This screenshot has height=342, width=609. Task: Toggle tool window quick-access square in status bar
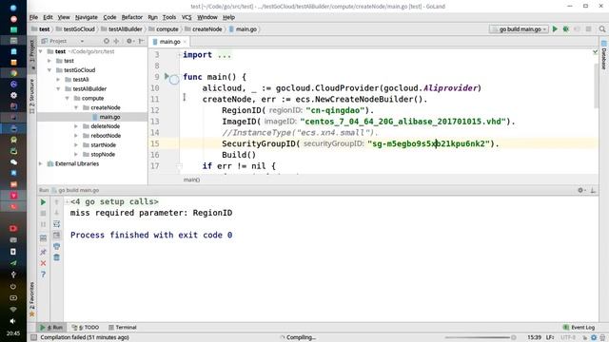tap(34, 337)
